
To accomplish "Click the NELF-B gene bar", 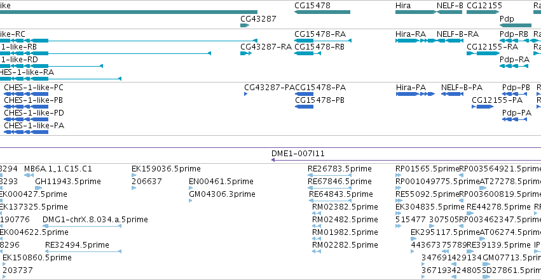I will click(449, 12).
